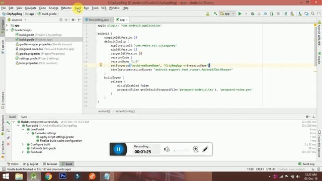This screenshot has width=322, height=181.
Task: Expand the Configure build node
Action: pos(23,144)
